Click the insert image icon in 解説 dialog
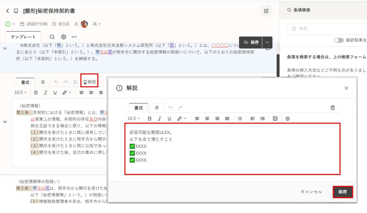This screenshot has width=367, height=213. (275, 118)
